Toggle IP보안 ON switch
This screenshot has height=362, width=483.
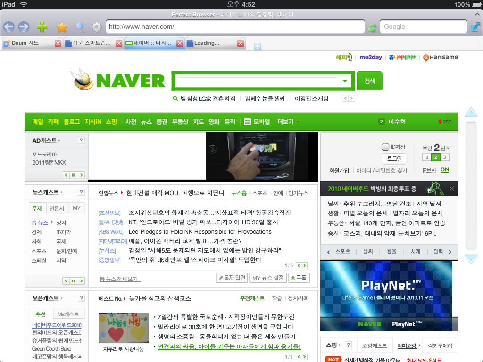(444, 170)
